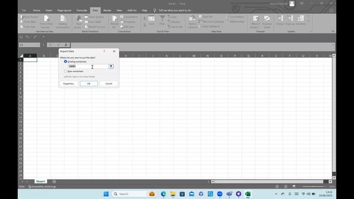This screenshot has width=354, height=199.
Task: Click the Sort A to Z icon
Action: [145, 18]
